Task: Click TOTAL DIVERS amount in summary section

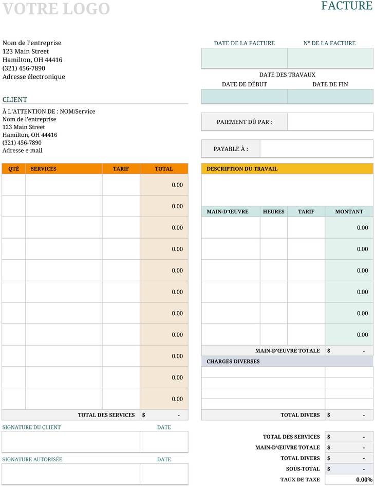Action: click(x=349, y=458)
